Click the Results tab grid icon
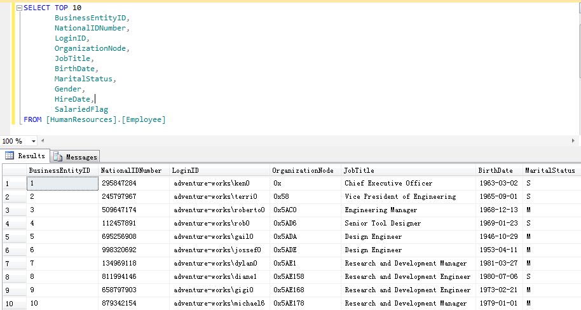 click(x=10, y=156)
